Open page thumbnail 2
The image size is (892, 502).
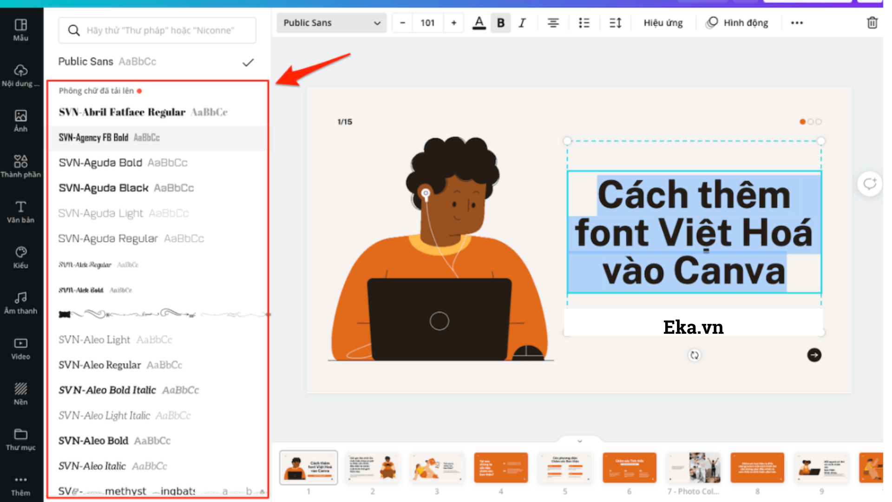tap(373, 468)
